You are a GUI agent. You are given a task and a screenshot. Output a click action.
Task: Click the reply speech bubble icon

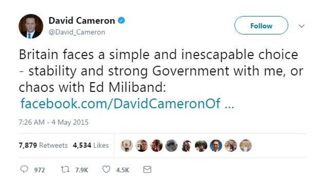tap(25, 170)
